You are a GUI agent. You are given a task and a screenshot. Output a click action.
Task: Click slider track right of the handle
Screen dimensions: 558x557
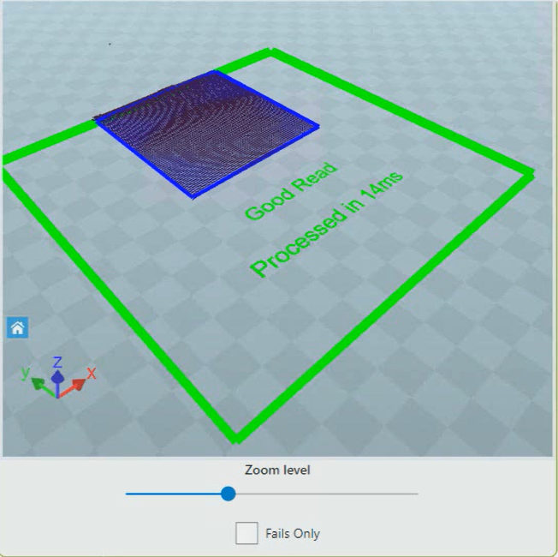click(325, 494)
